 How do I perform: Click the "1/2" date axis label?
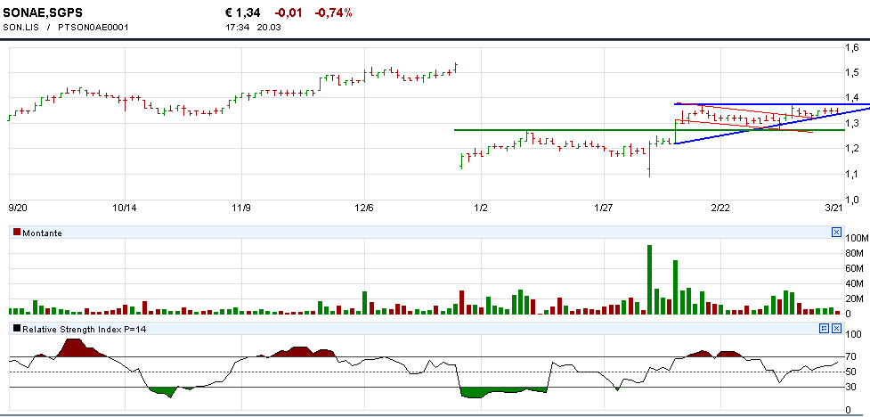click(x=482, y=208)
